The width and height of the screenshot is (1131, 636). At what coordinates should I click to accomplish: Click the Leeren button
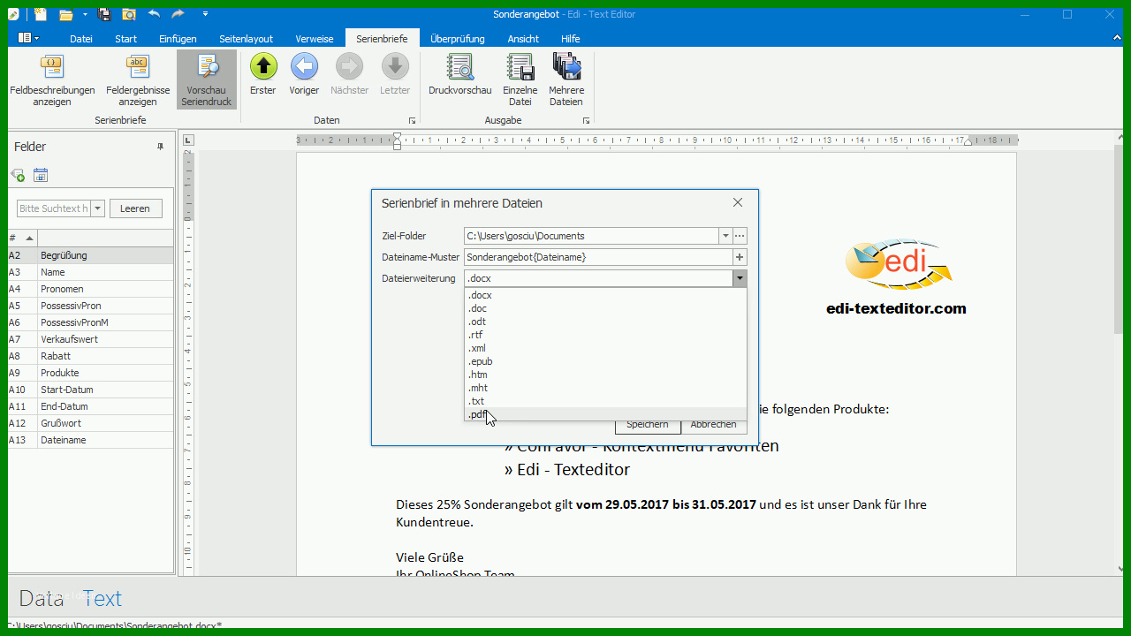(135, 208)
